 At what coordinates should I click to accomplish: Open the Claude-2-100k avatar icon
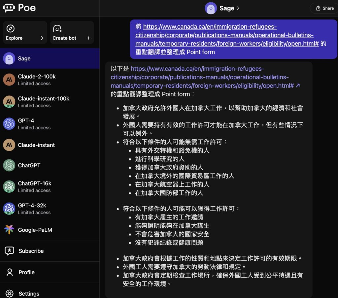click(x=9, y=80)
